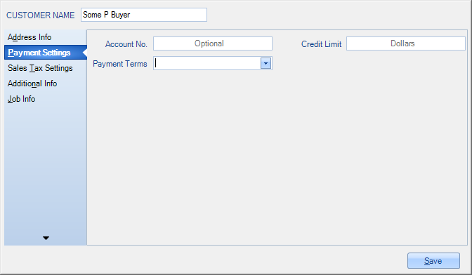The width and height of the screenshot is (472, 275).
Task: Open the Payment Terms dropdown arrow
Action: (x=265, y=63)
